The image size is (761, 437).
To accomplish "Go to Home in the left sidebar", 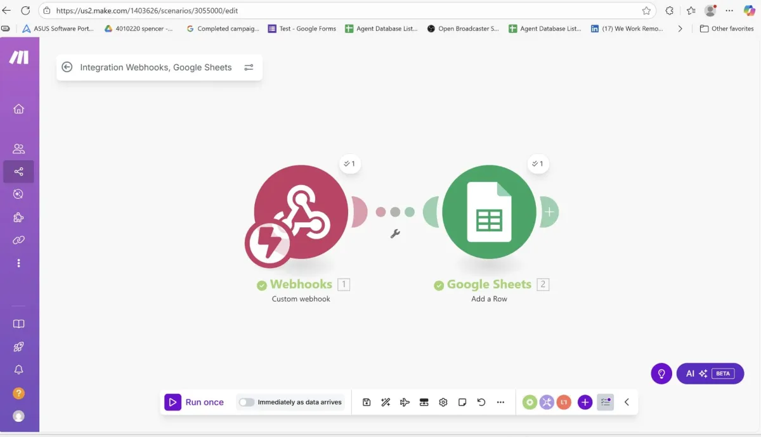I will (19, 108).
